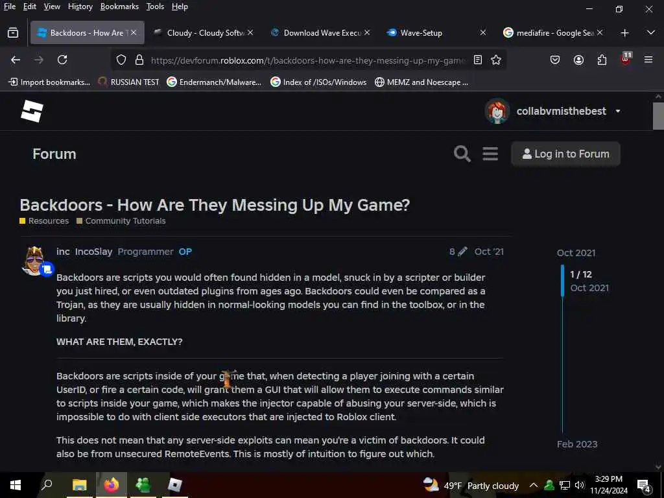This screenshot has width=664, height=498.
Task: Open uBlock extension icon with badge 11
Action: pyautogui.click(x=626, y=59)
